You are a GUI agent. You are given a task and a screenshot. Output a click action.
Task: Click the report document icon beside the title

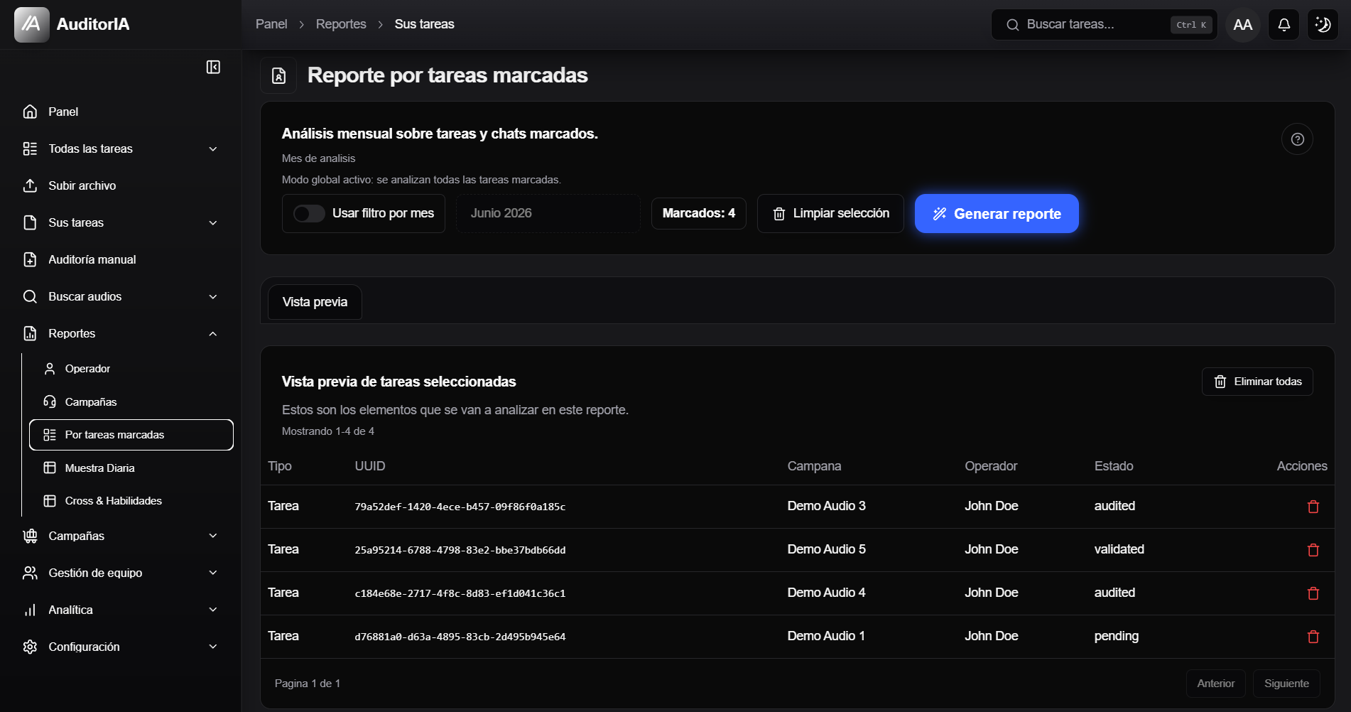(x=278, y=75)
